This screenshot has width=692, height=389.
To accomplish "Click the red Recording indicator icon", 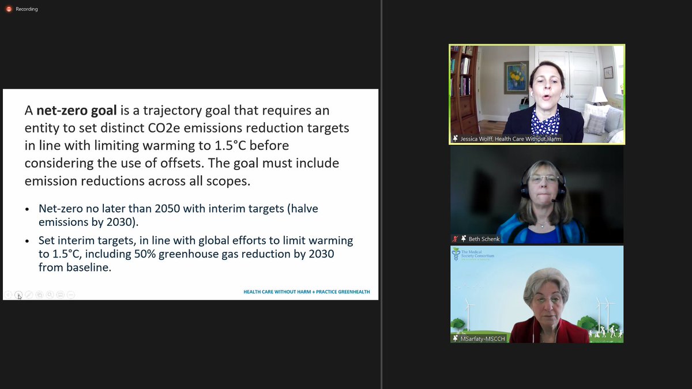I will pos(9,9).
